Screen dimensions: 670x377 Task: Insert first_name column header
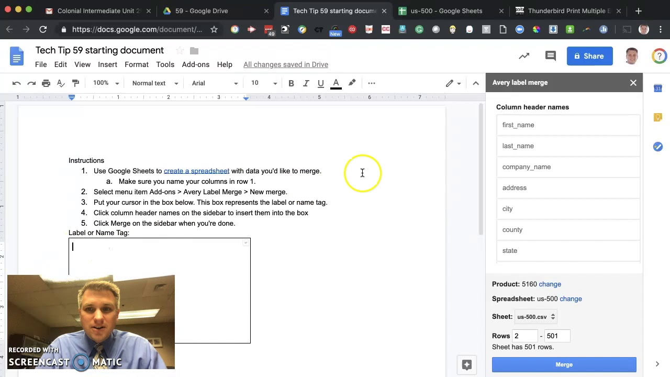tap(568, 125)
